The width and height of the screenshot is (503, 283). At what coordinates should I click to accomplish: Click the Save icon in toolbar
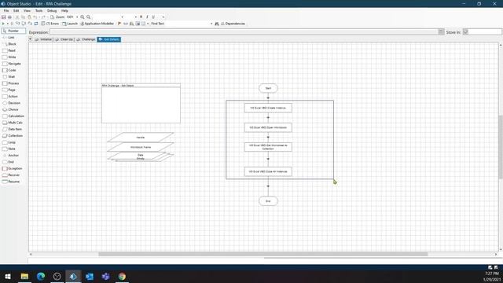[3, 17]
